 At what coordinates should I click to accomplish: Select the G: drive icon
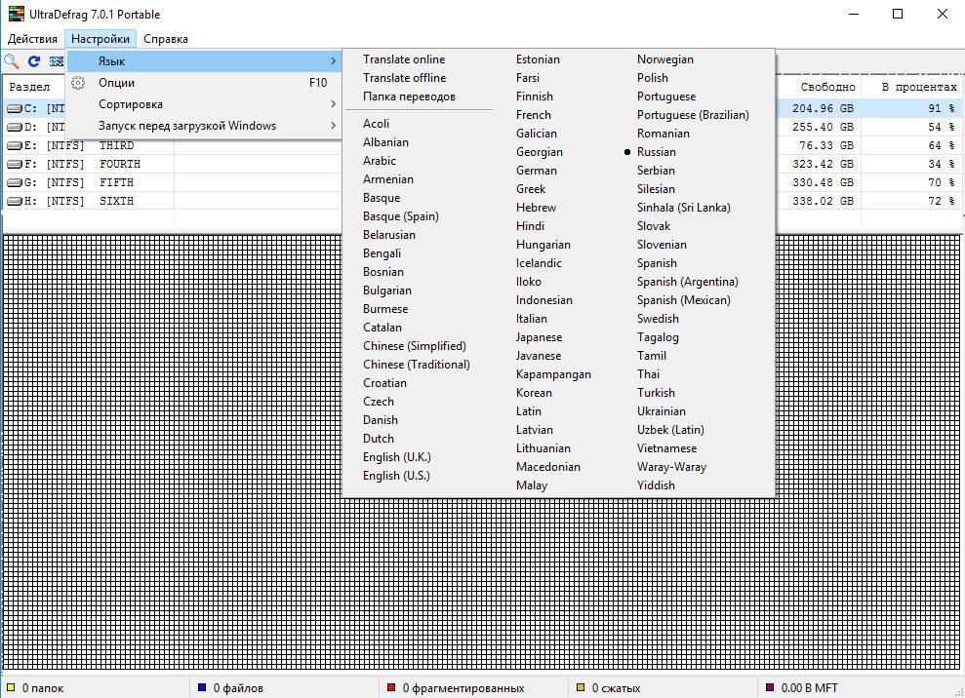coord(15,182)
